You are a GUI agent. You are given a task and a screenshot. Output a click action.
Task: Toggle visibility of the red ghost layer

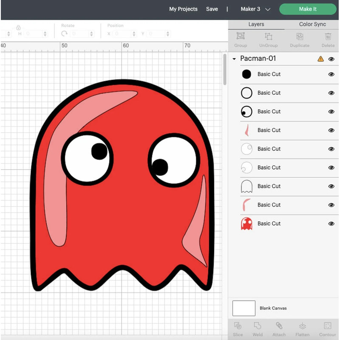[332, 224]
